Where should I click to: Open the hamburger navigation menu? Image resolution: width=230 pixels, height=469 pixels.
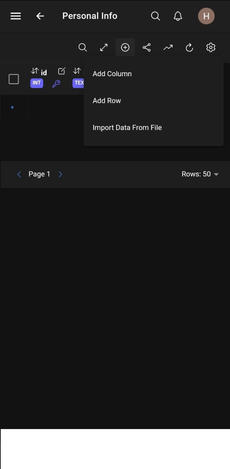(x=16, y=16)
